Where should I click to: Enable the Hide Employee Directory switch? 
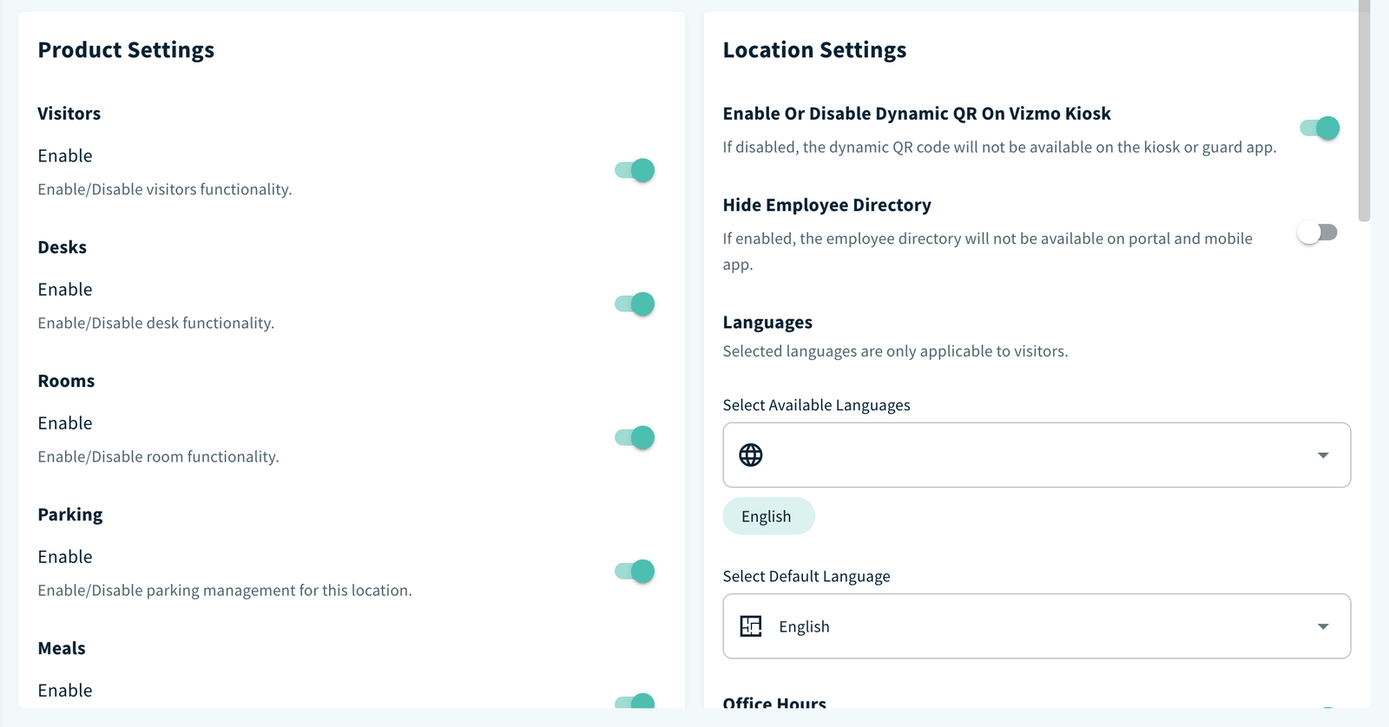tap(1318, 233)
